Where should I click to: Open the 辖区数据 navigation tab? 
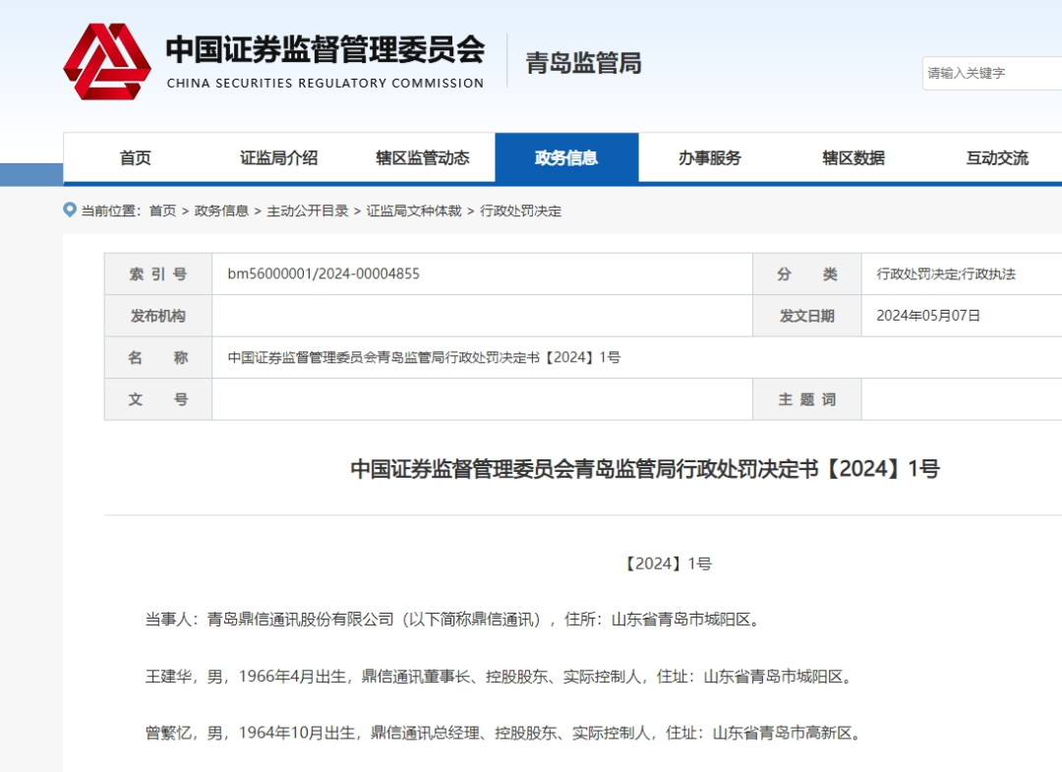pos(854,157)
